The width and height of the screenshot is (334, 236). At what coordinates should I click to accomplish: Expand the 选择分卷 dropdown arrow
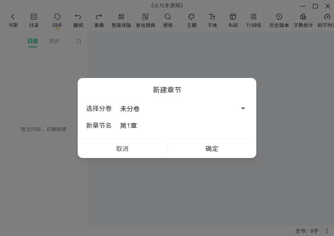(x=243, y=108)
